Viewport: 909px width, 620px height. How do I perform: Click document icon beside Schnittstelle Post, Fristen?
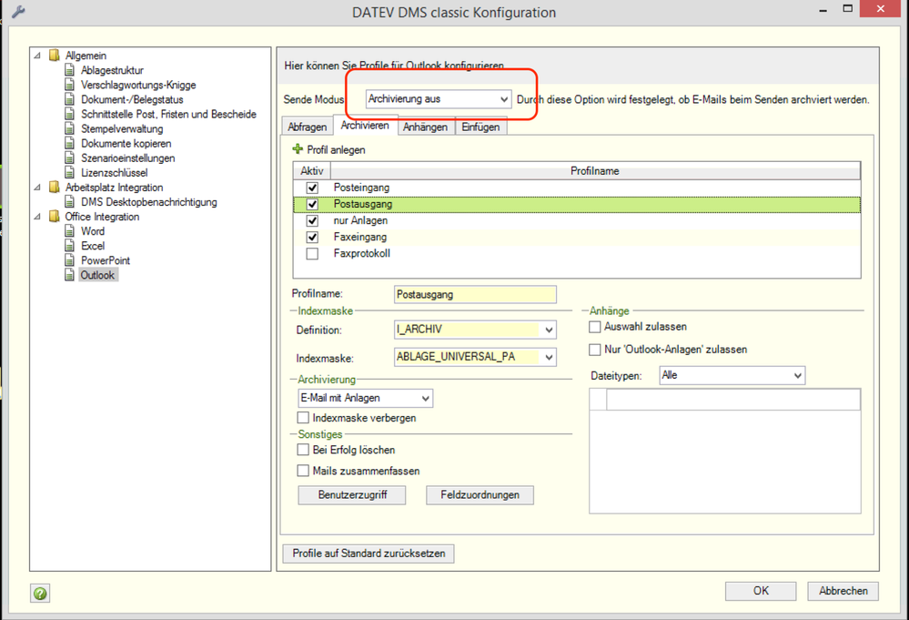69,114
